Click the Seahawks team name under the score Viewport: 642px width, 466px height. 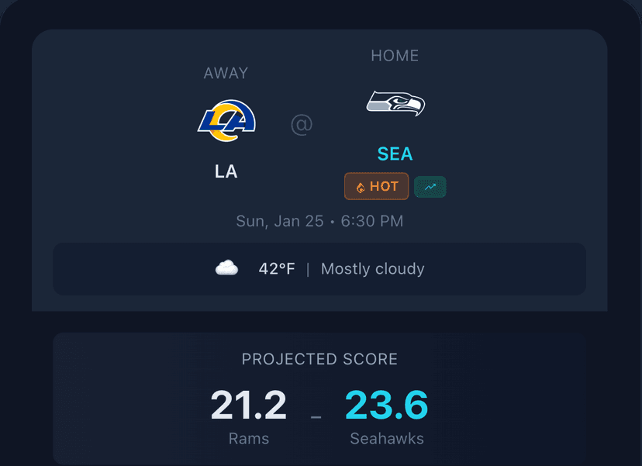tap(387, 438)
